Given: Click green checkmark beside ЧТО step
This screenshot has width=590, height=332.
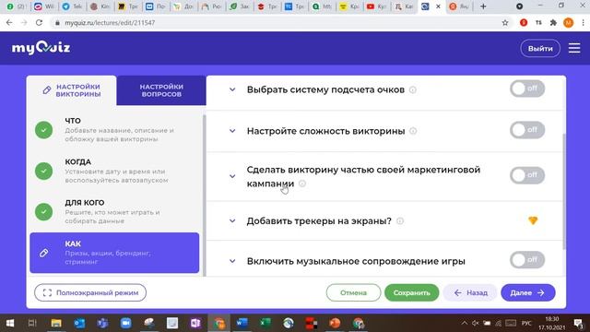Looking at the screenshot, I should pyautogui.click(x=44, y=130).
